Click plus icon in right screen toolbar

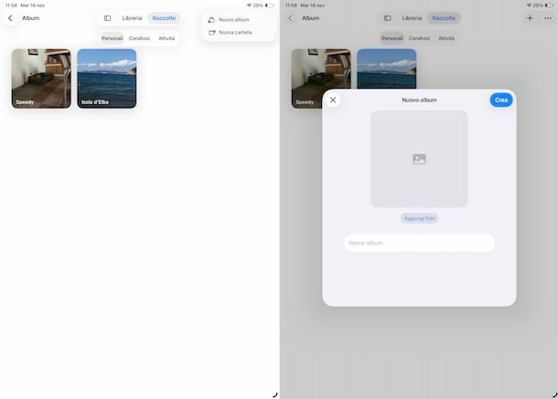530,18
